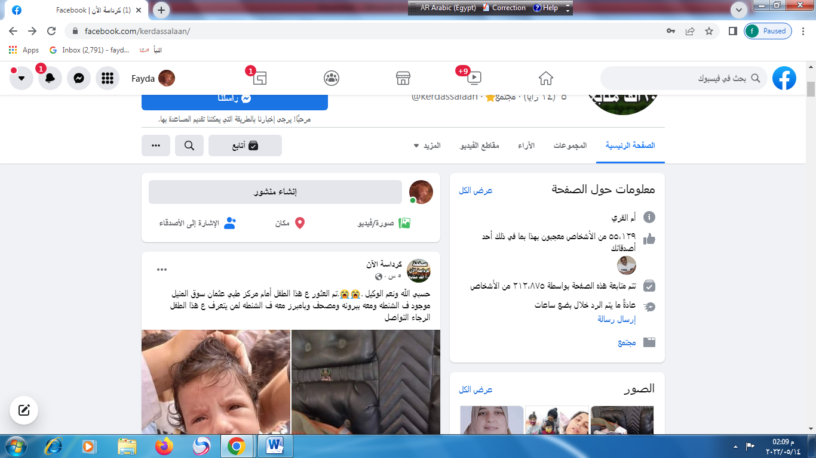
Task: Open the Facebook menu grid icon
Action: [108, 78]
